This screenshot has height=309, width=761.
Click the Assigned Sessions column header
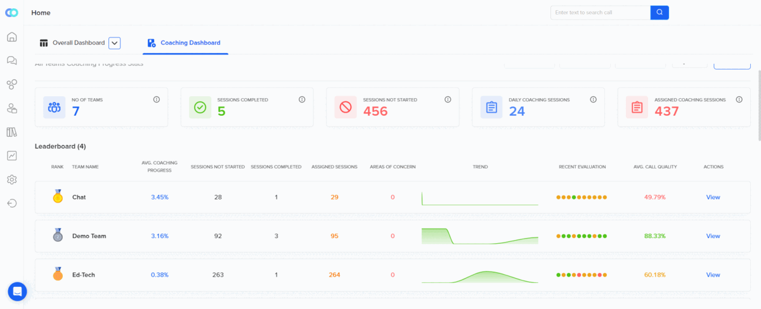[x=334, y=167]
